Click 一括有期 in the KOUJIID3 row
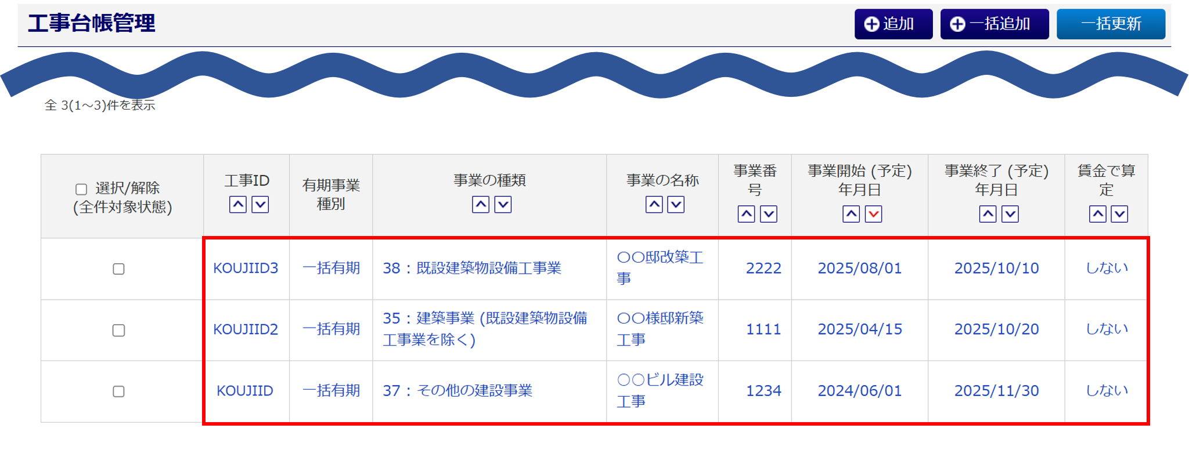 pyautogui.click(x=332, y=268)
